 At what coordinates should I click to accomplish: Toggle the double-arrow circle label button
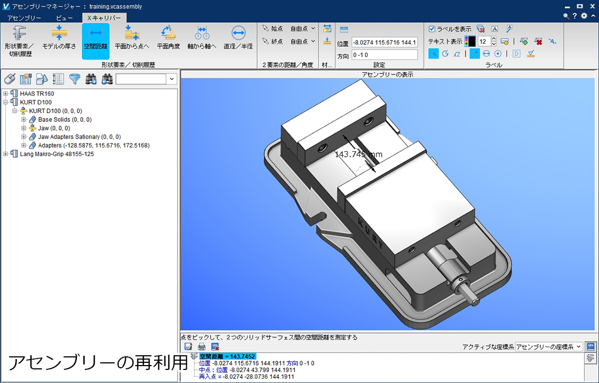[x=486, y=54]
